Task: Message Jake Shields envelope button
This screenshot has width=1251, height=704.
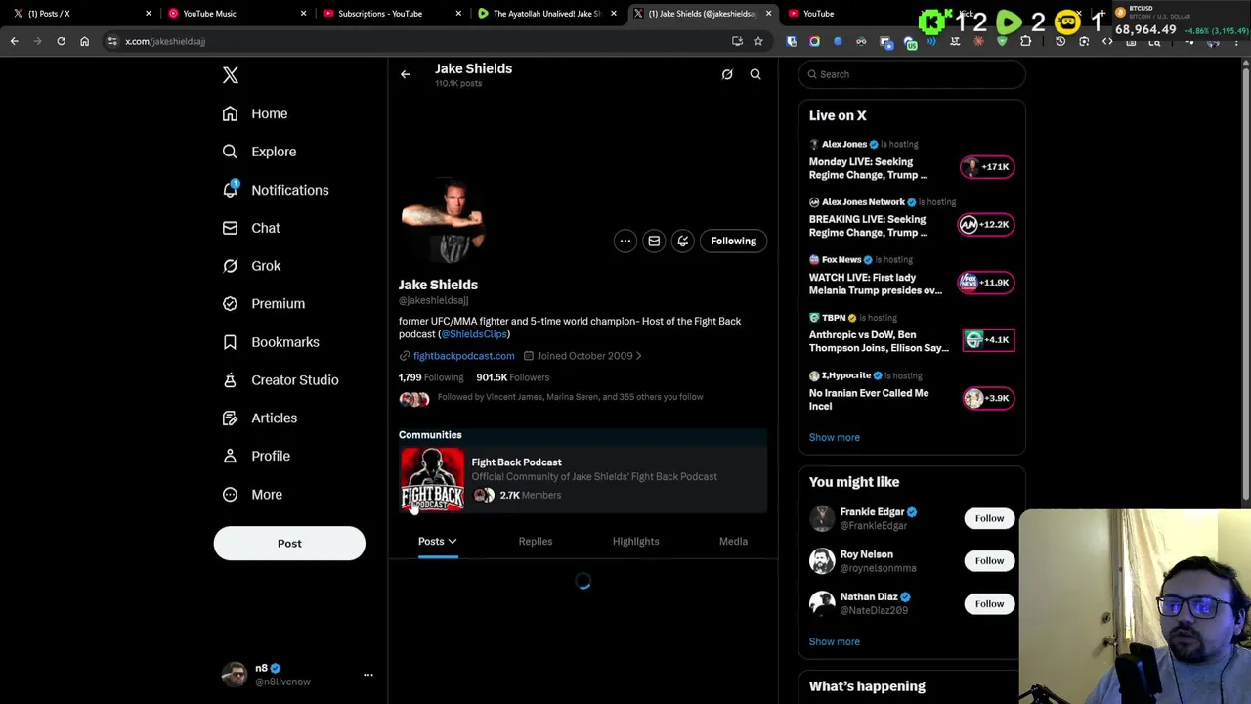Action: coord(654,241)
